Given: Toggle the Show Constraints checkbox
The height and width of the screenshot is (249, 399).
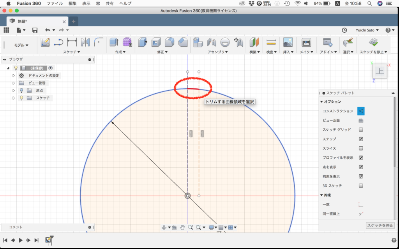Looking at the screenshot, I should [x=361, y=176].
